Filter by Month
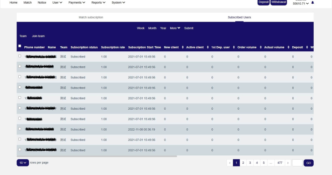Image resolution: width=332 pixels, height=175 pixels. (x=152, y=28)
